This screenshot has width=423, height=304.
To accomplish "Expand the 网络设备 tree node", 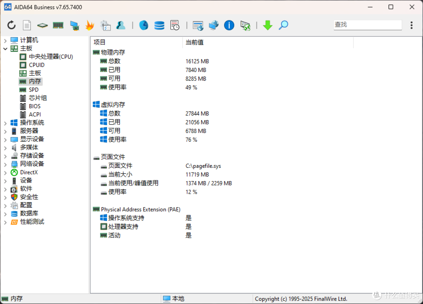I will pyautogui.click(x=5, y=164).
